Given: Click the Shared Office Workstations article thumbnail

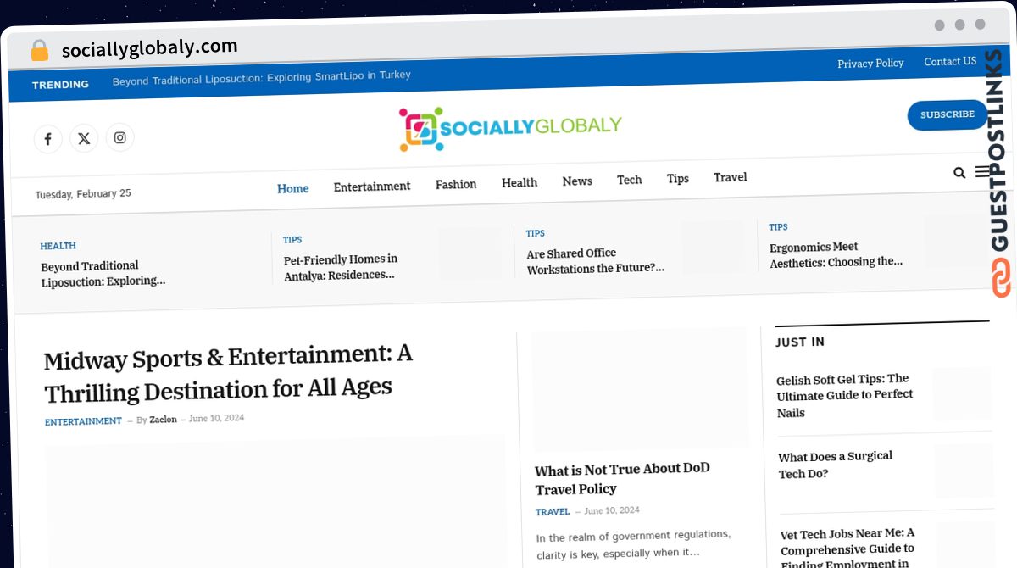Looking at the screenshot, I should pos(713,246).
